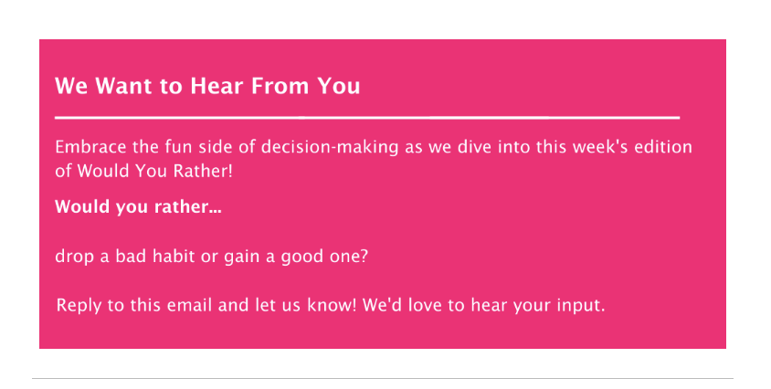This screenshot has width=771, height=389.
Task: Click the words "your input." at the sentence end
Action: point(560,306)
